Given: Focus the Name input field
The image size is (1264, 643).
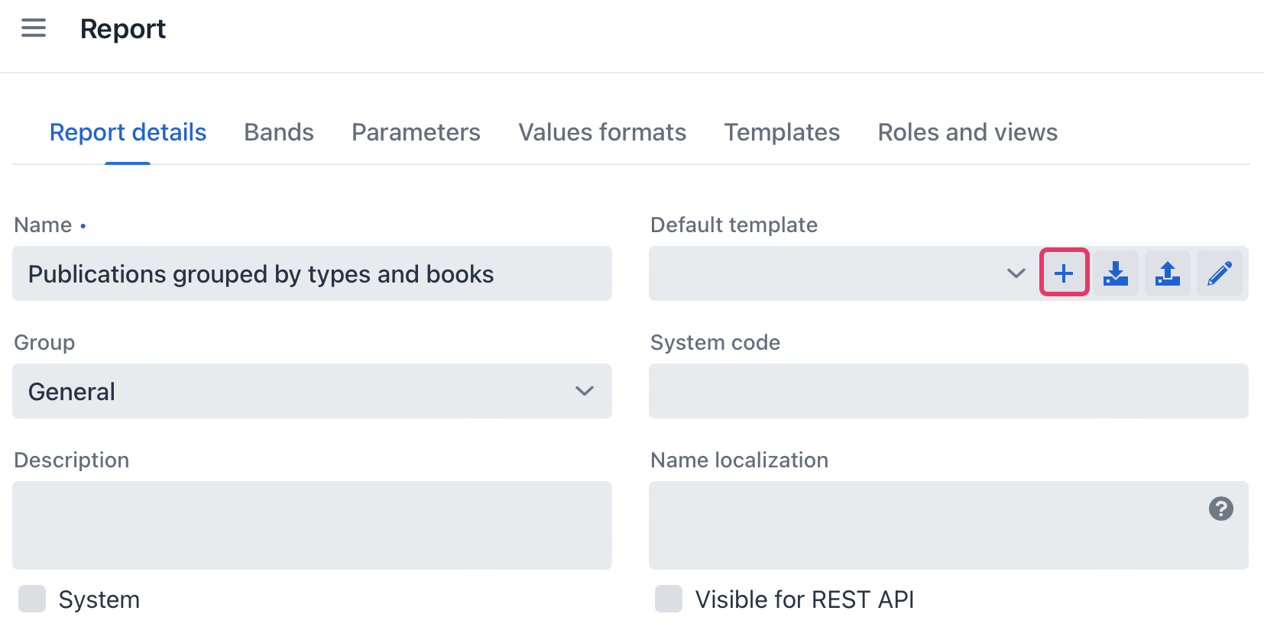Looking at the screenshot, I should pyautogui.click(x=312, y=273).
